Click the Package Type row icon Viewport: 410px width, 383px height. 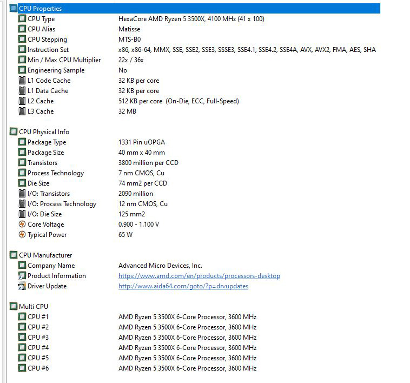point(22,142)
